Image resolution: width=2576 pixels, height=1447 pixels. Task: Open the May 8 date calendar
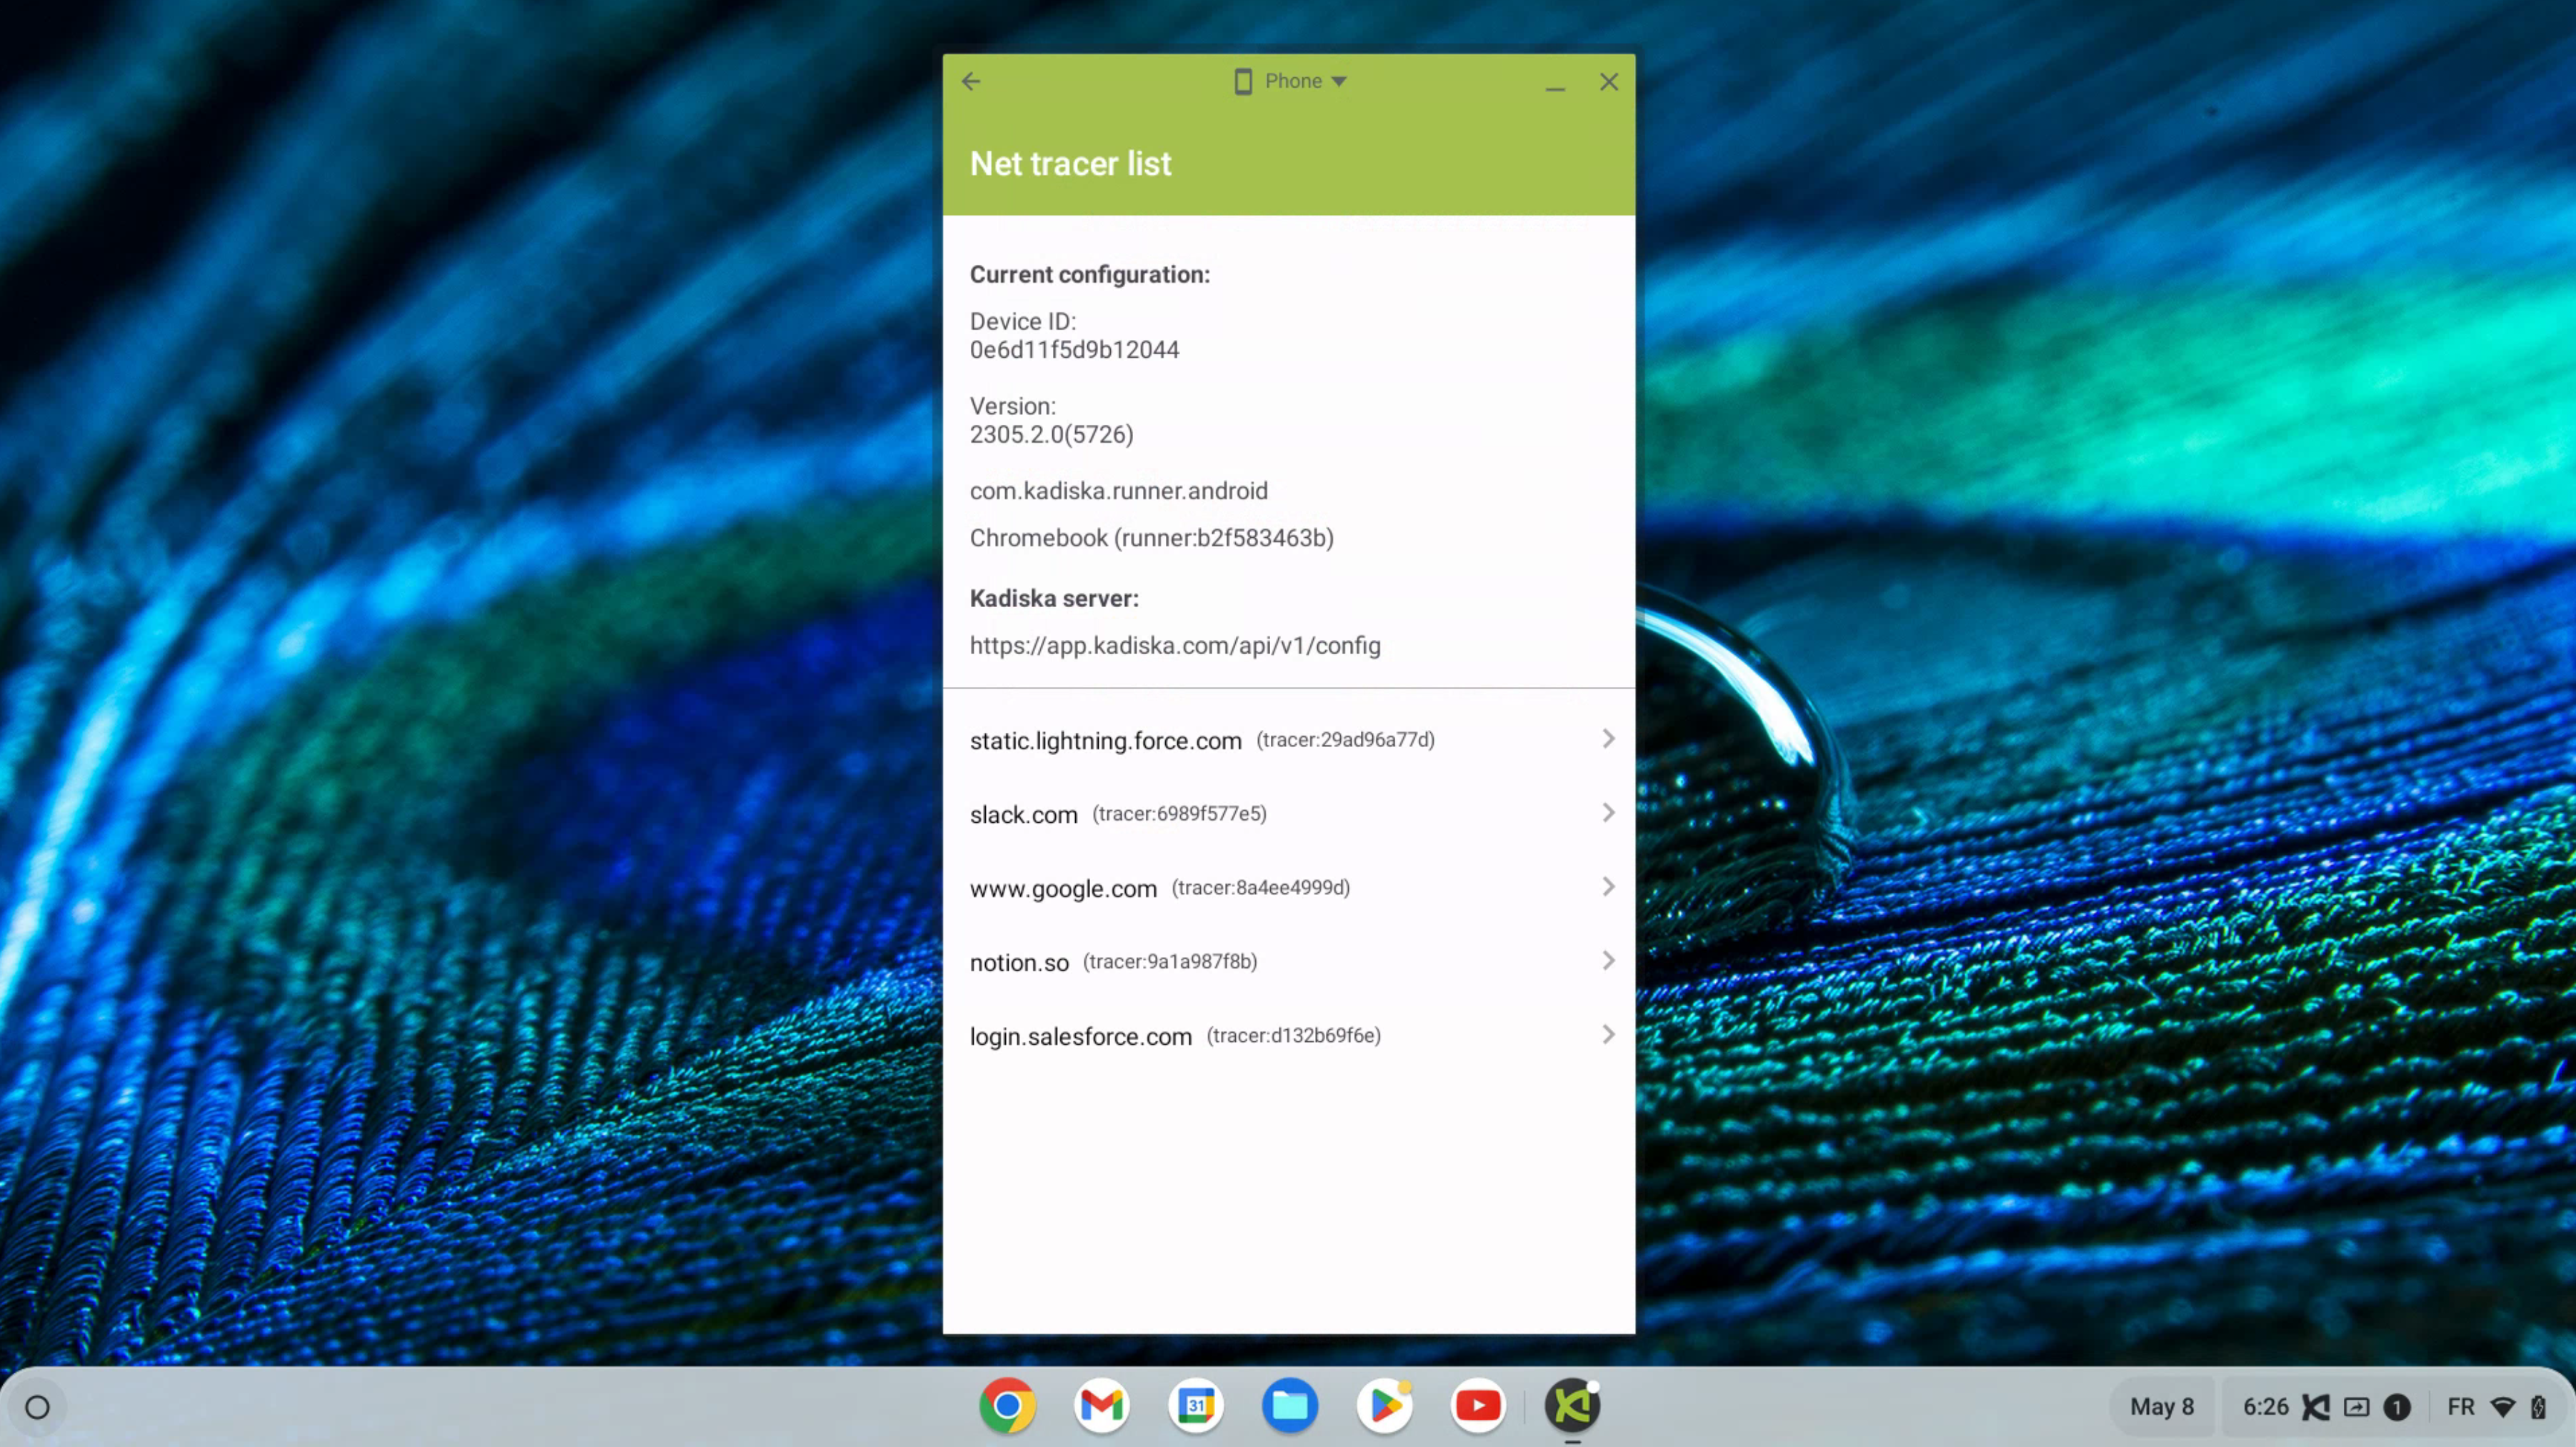pos(2161,1407)
